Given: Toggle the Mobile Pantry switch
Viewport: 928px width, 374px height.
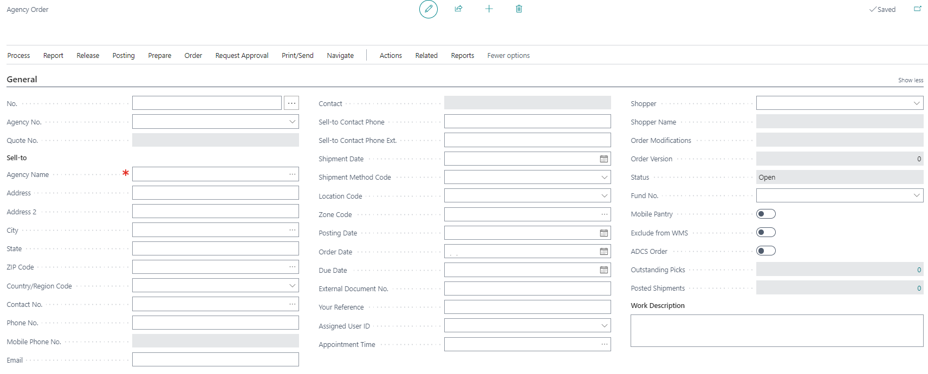Looking at the screenshot, I should 765,214.
